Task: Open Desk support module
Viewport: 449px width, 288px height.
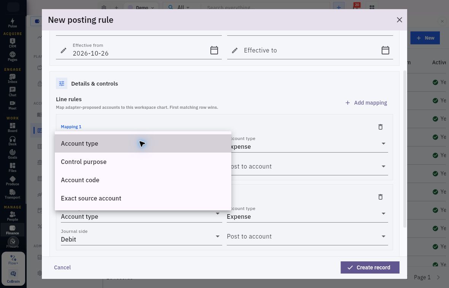Action: (x=12, y=141)
